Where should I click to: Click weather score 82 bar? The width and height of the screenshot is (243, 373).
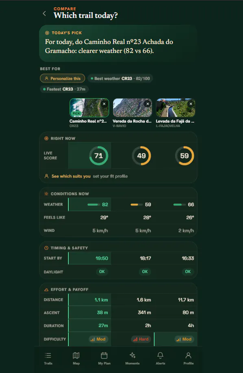pyautogui.click(x=94, y=204)
